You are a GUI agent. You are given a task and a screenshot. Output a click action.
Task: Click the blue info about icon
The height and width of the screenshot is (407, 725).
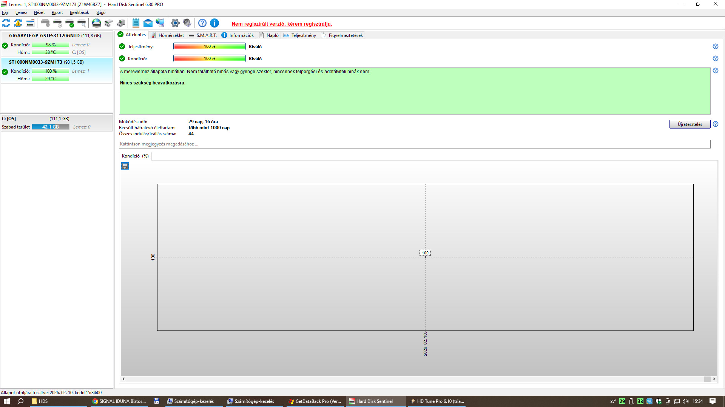click(214, 23)
